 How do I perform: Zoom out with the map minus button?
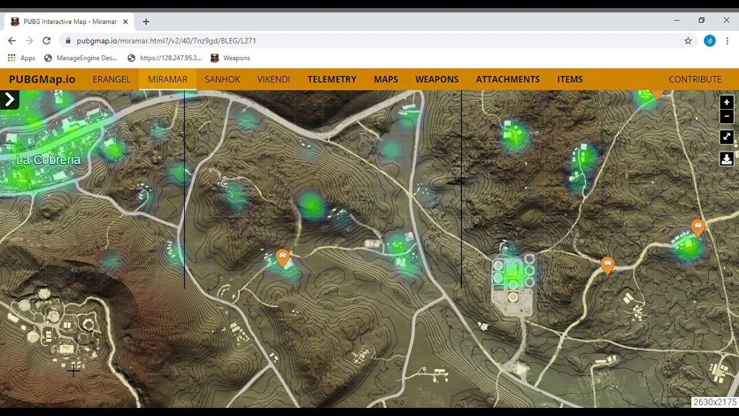click(x=726, y=116)
